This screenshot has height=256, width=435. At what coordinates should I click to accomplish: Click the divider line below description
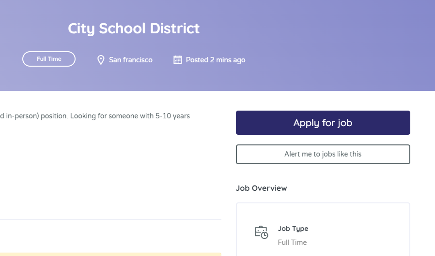click(x=111, y=220)
